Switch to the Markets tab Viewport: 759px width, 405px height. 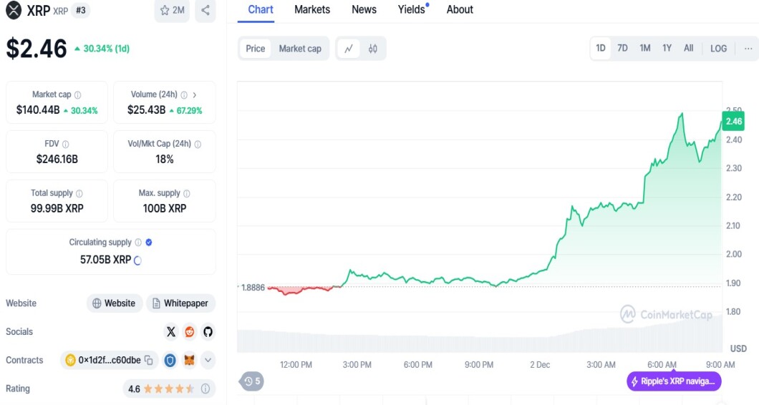312,10
